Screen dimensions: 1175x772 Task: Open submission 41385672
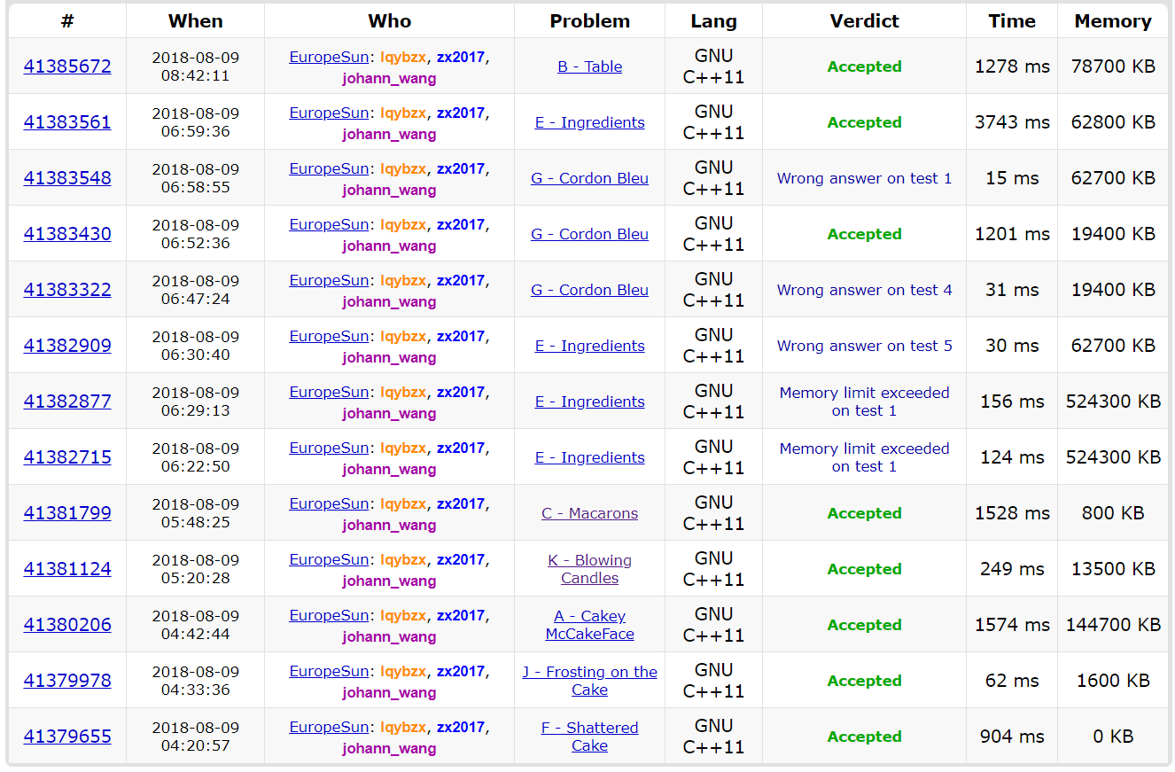pos(67,66)
